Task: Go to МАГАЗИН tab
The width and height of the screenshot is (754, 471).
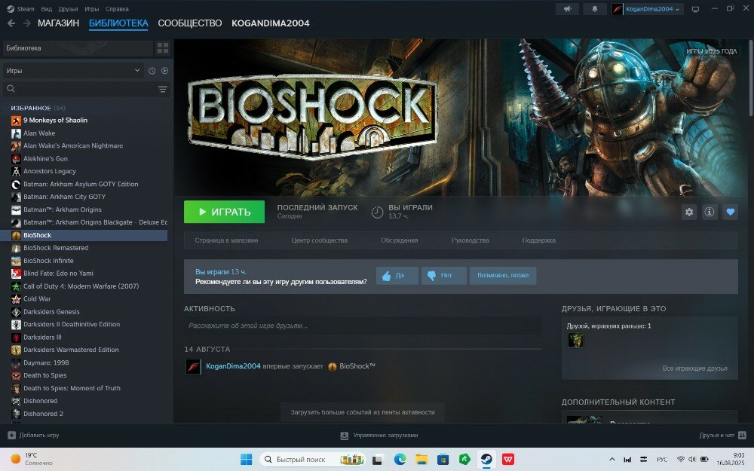Action: point(58,23)
